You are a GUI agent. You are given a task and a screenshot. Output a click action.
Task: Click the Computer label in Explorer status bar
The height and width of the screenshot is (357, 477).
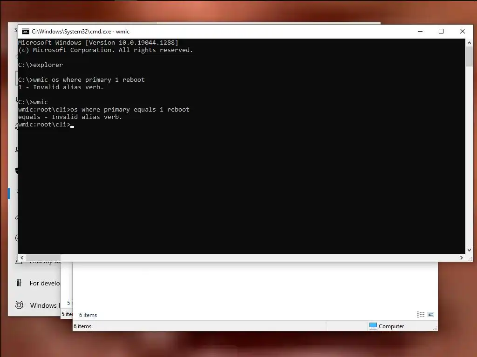pyautogui.click(x=391, y=326)
